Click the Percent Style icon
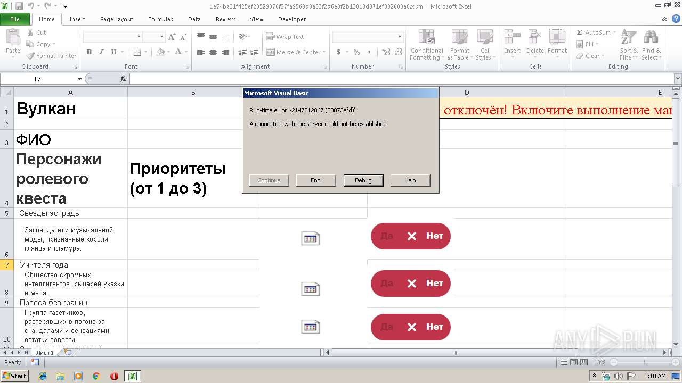 356,52
